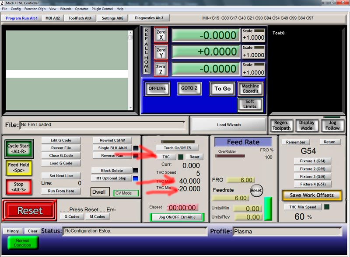Toggle the THC on/off button
The width and height of the screenshot is (350, 257).
coord(166,157)
